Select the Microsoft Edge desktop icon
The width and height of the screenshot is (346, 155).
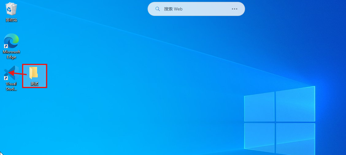pyautogui.click(x=11, y=41)
